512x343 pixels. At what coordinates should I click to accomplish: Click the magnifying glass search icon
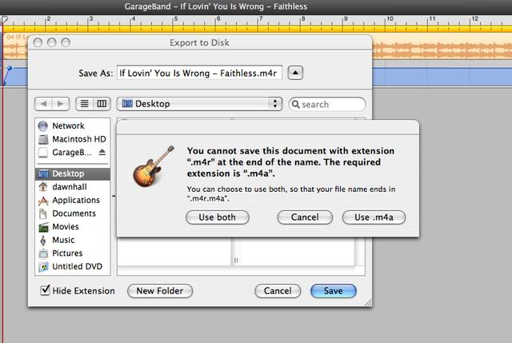[295, 104]
